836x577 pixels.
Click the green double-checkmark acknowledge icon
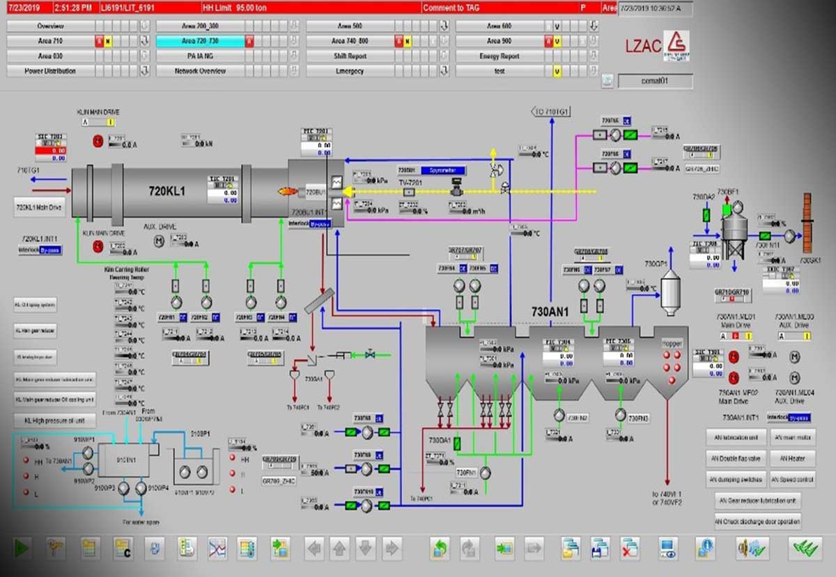(805, 548)
